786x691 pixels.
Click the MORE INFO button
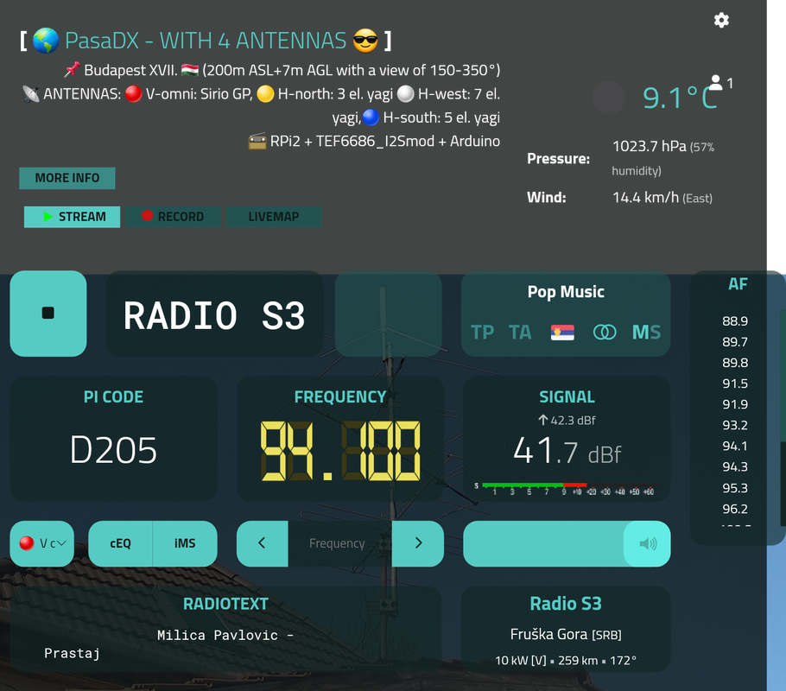click(67, 178)
